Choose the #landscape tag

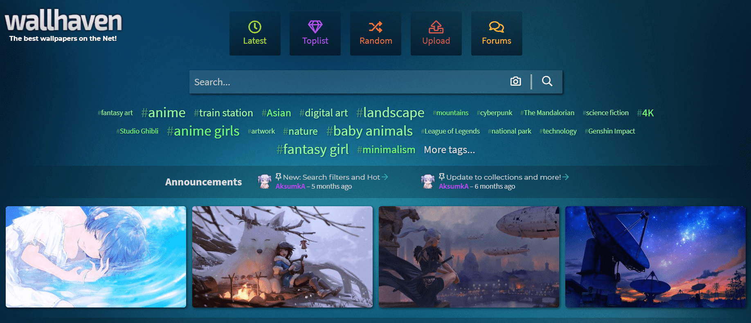click(x=390, y=113)
